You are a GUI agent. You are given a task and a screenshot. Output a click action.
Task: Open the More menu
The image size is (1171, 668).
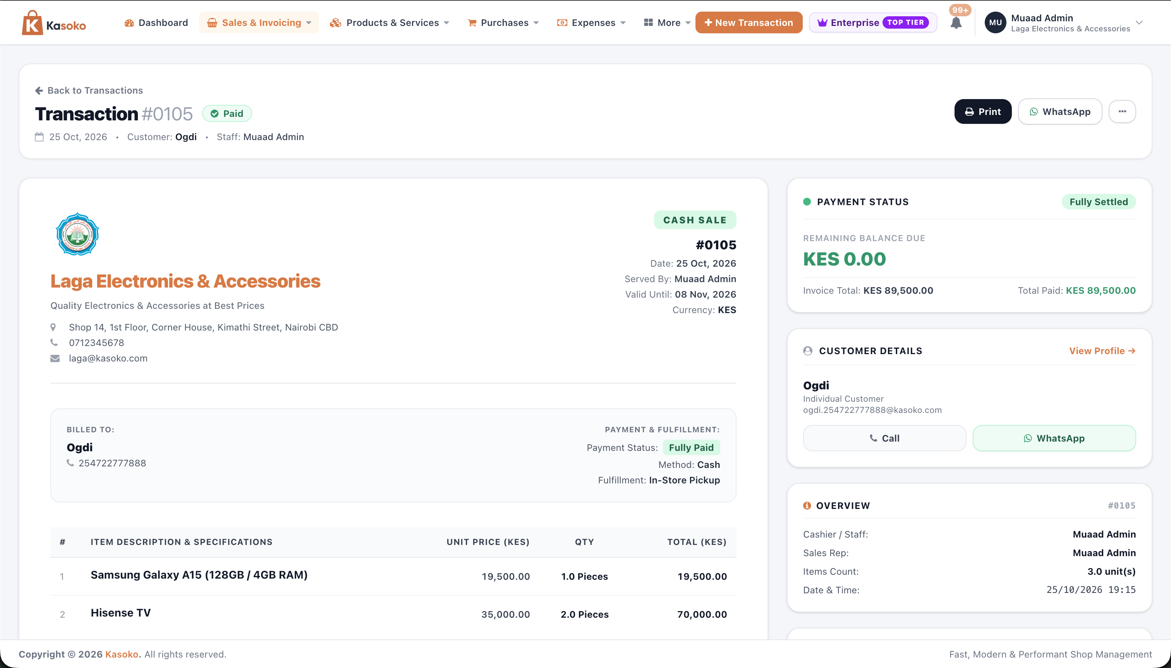click(x=667, y=22)
